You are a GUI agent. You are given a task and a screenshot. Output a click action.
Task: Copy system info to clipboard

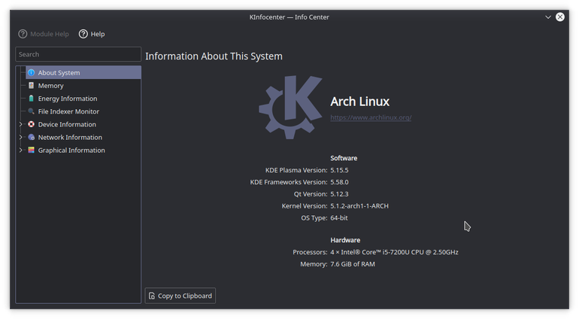[x=180, y=296]
